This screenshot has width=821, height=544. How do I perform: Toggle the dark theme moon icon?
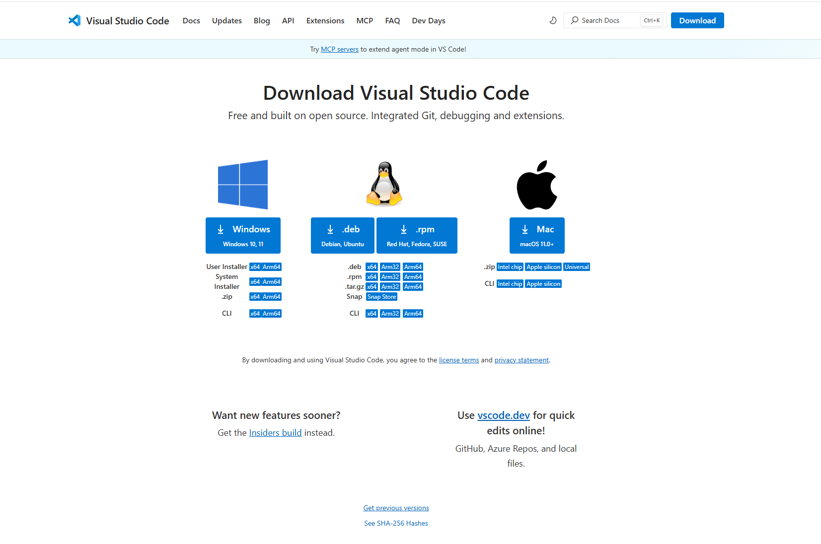tap(553, 20)
